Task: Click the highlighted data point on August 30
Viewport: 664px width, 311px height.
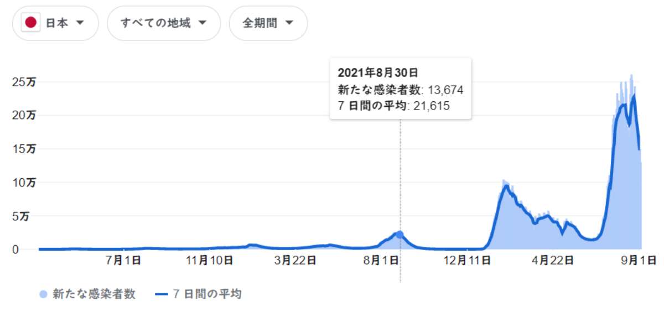Action: point(400,235)
